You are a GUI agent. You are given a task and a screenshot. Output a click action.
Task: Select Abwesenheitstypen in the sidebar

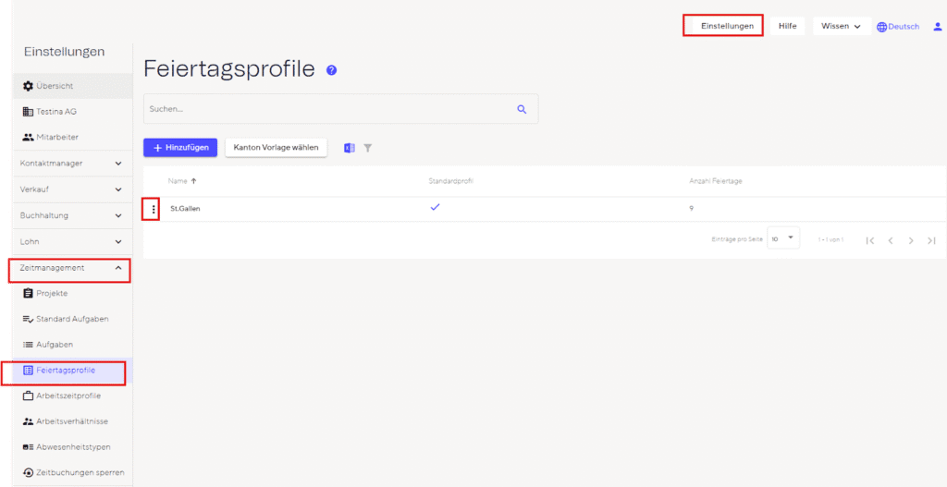click(x=73, y=447)
